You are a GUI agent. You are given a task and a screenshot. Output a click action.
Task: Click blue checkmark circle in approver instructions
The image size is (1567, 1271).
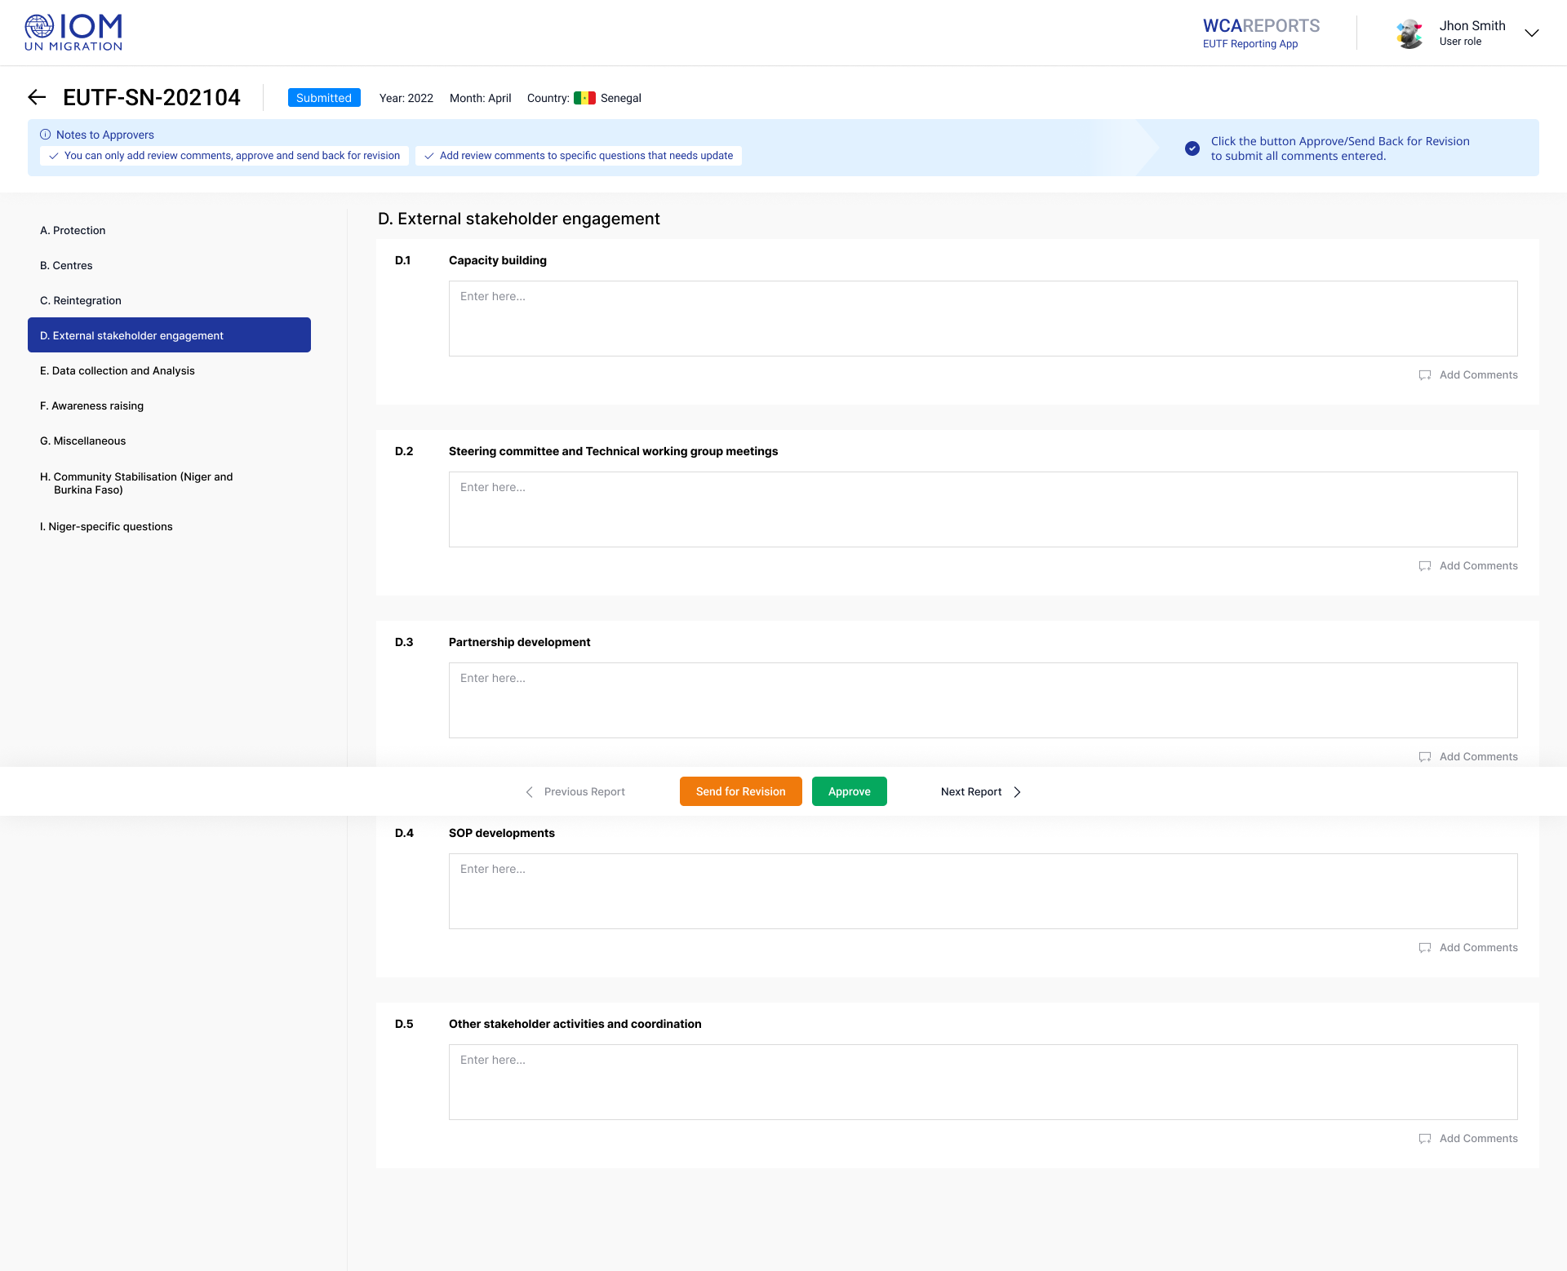(1192, 148)
